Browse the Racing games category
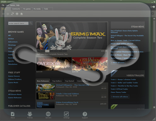This screenshot has width=156, height=121. coord(11,58)
